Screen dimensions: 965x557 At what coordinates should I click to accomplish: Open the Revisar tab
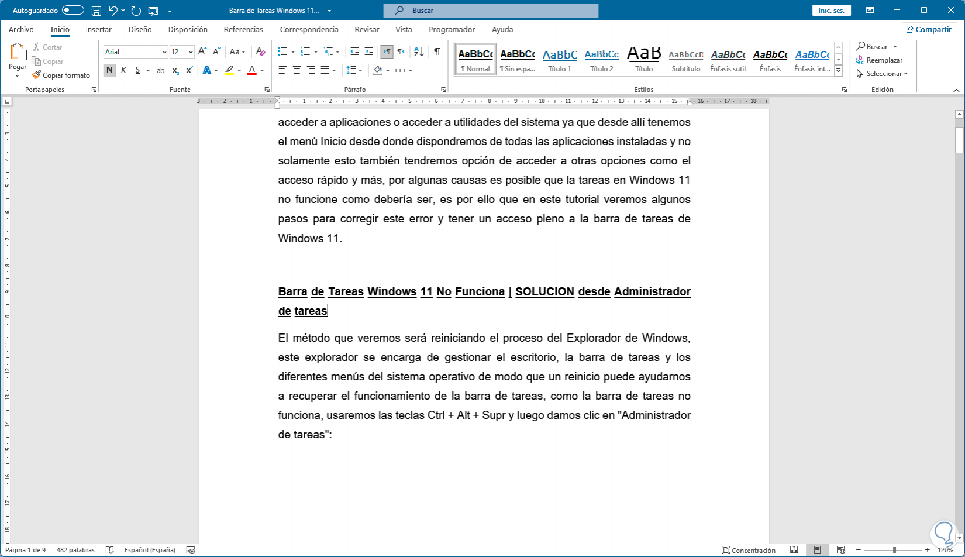click(367, 30)
